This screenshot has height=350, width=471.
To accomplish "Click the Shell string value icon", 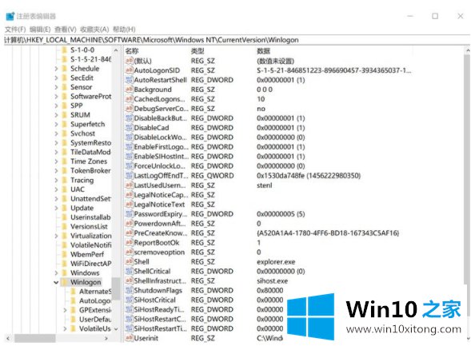I will point(129,262).
